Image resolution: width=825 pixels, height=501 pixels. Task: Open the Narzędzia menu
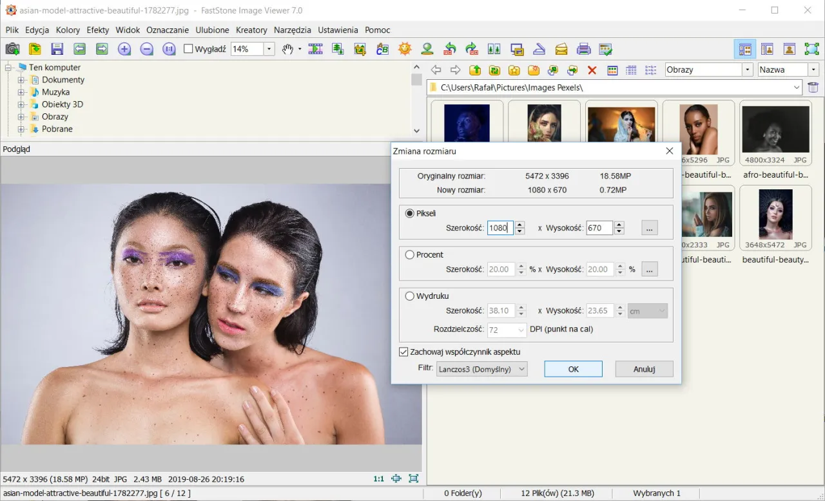[x=293, y=30]
